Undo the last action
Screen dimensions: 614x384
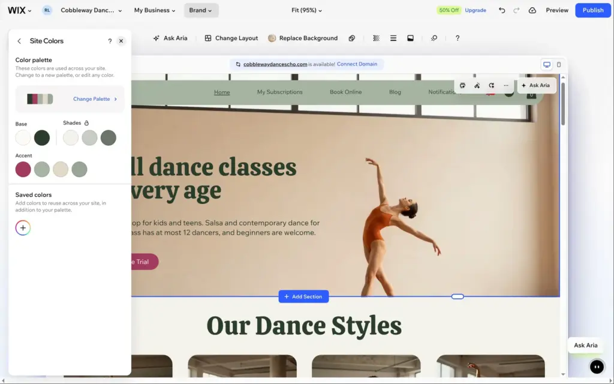[x=502, y=10]
